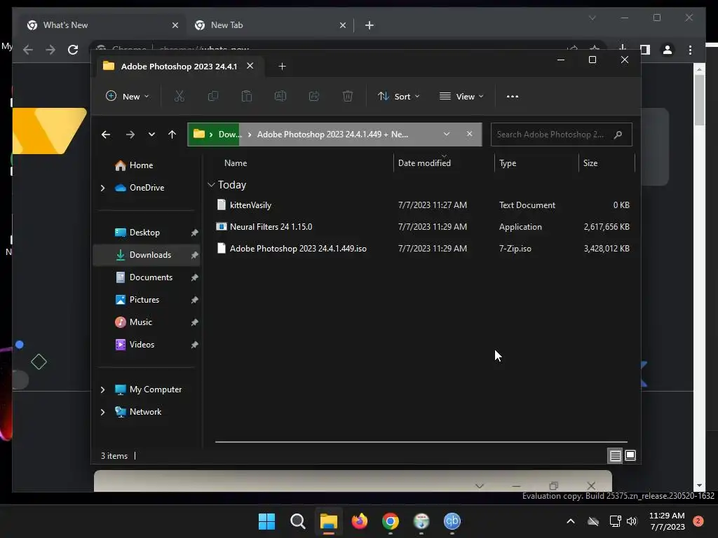Open Chrome three-dot menu
718x538 pixels.
[x=690, y=50]
